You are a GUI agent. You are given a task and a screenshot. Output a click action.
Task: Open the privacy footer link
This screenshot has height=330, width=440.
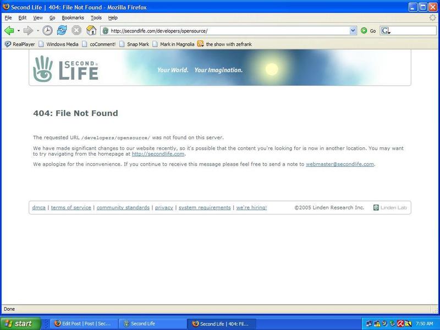pos(164,208)
